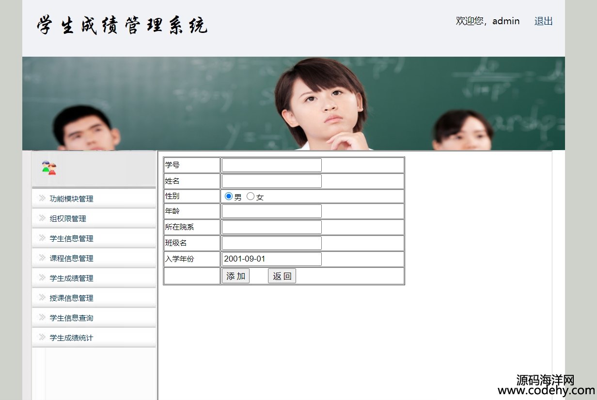Click the classroom banner image
The height and width of the screenshot is (400, 597).
pyautogui.click(x=294, y=103)
